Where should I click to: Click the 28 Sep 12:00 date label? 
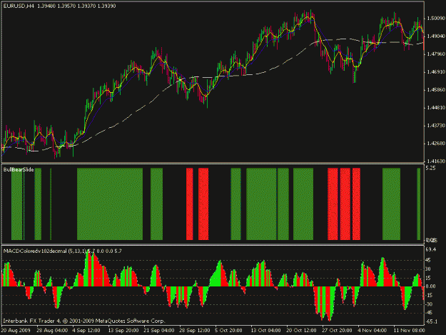coord(195,331)
